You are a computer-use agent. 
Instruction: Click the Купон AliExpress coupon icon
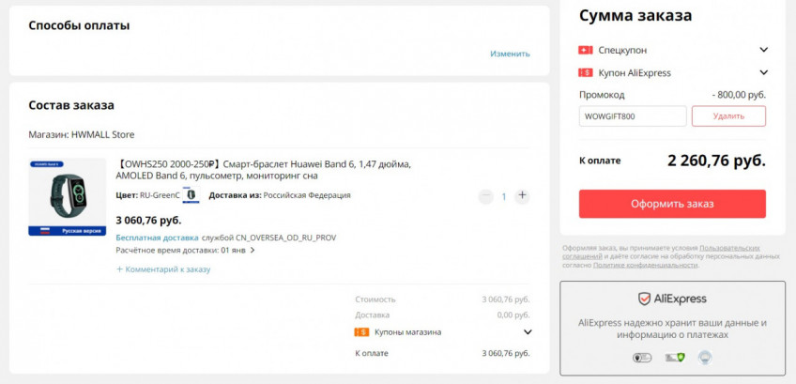(586, 72)
